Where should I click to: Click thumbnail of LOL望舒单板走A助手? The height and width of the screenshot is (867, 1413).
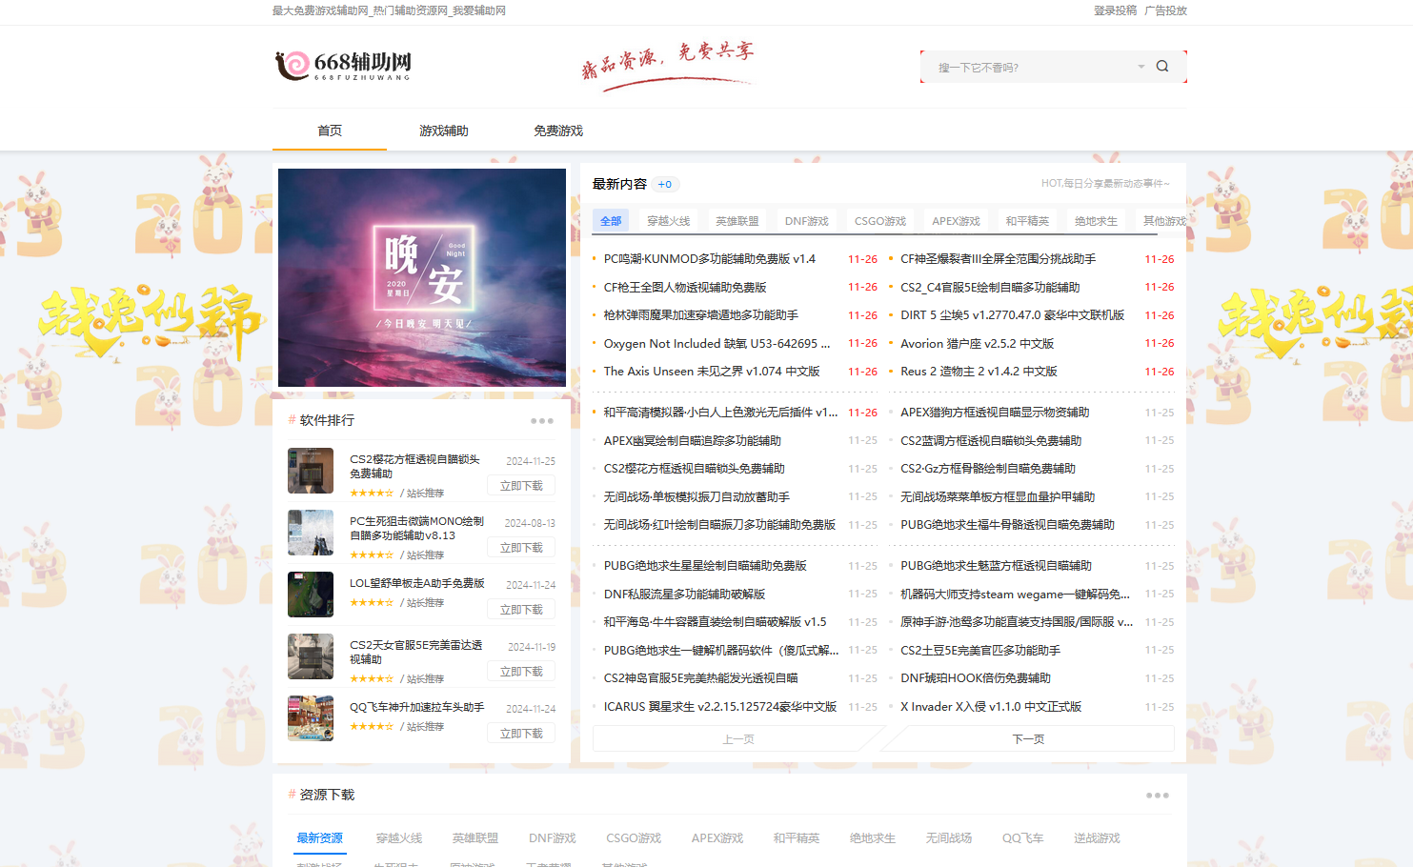311,595
